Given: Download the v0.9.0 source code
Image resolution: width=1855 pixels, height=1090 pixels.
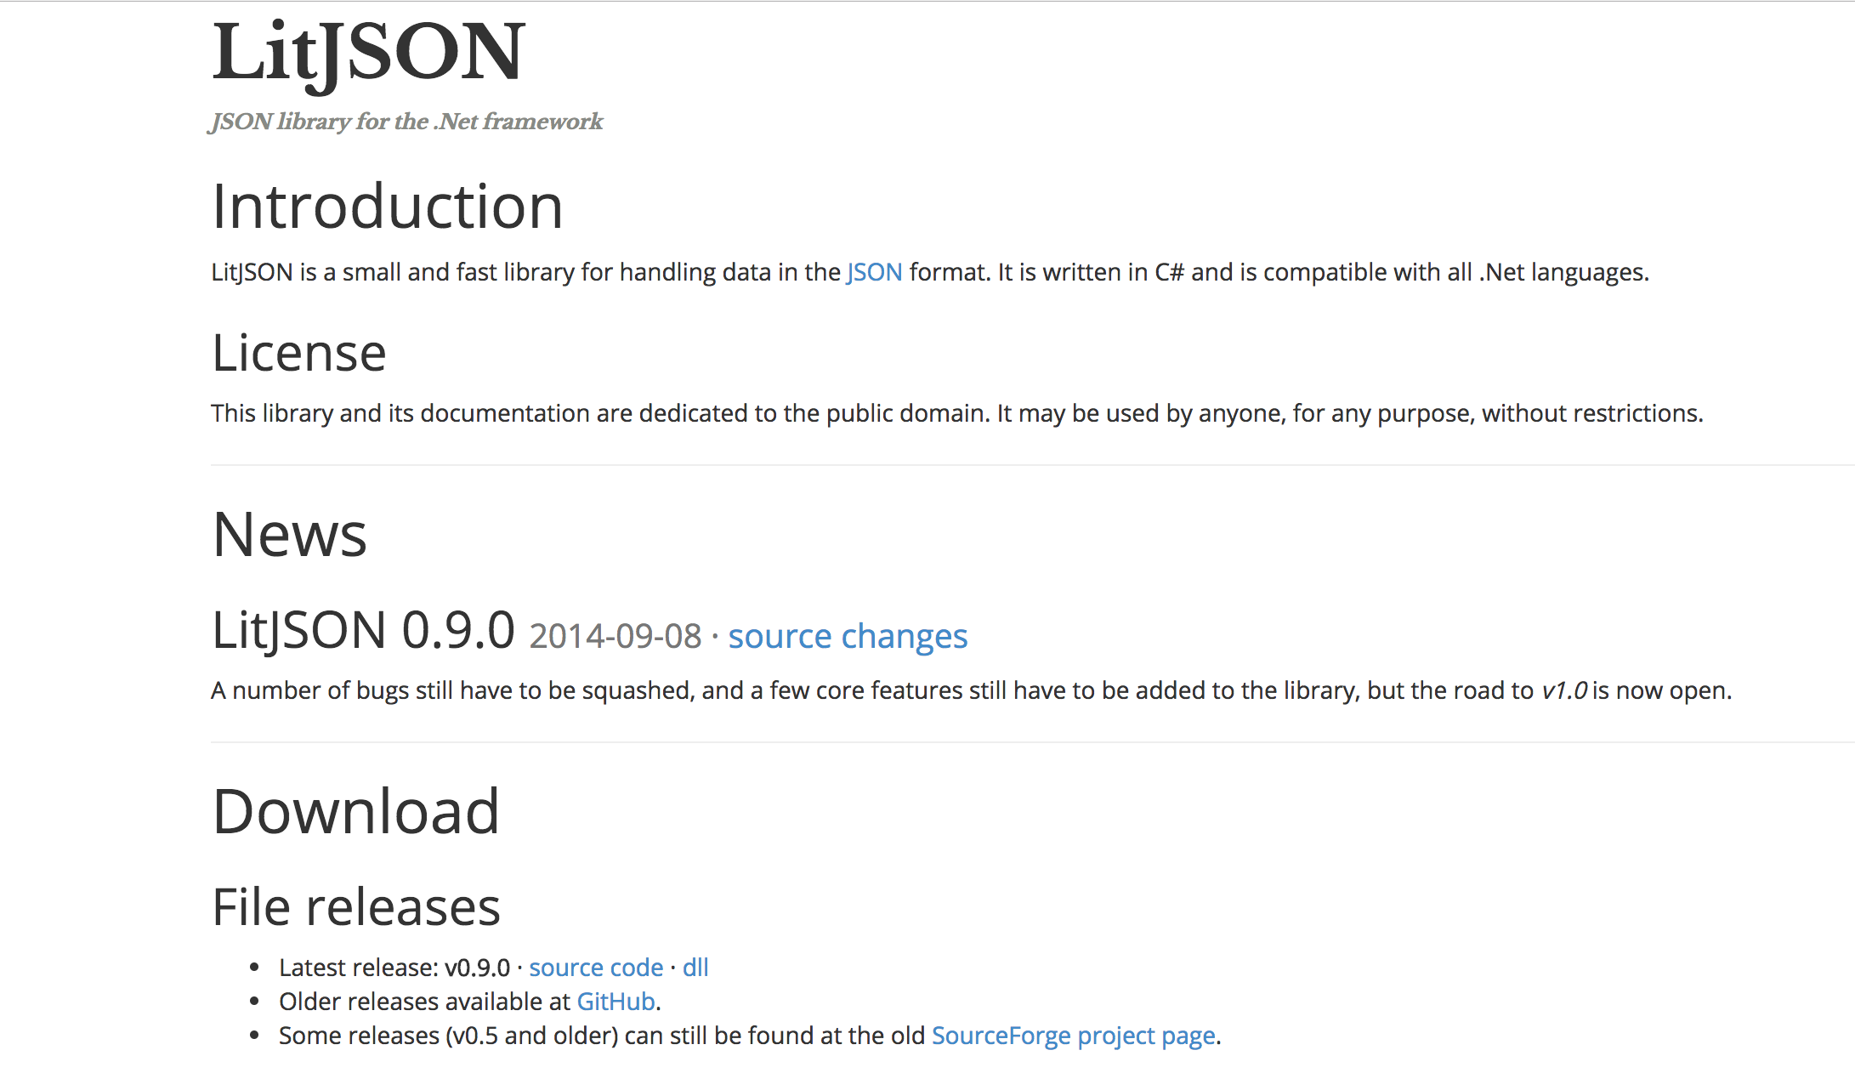Looking at the screenshot, I should pos(596,968).
